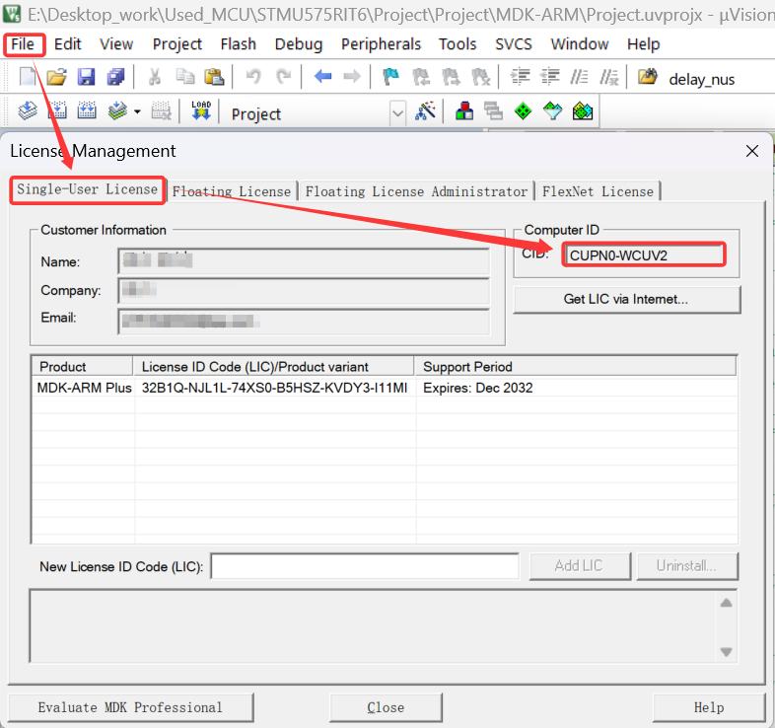The image size is (775, 728).
Task: Open the Project menu
Action: pos(176,44)
